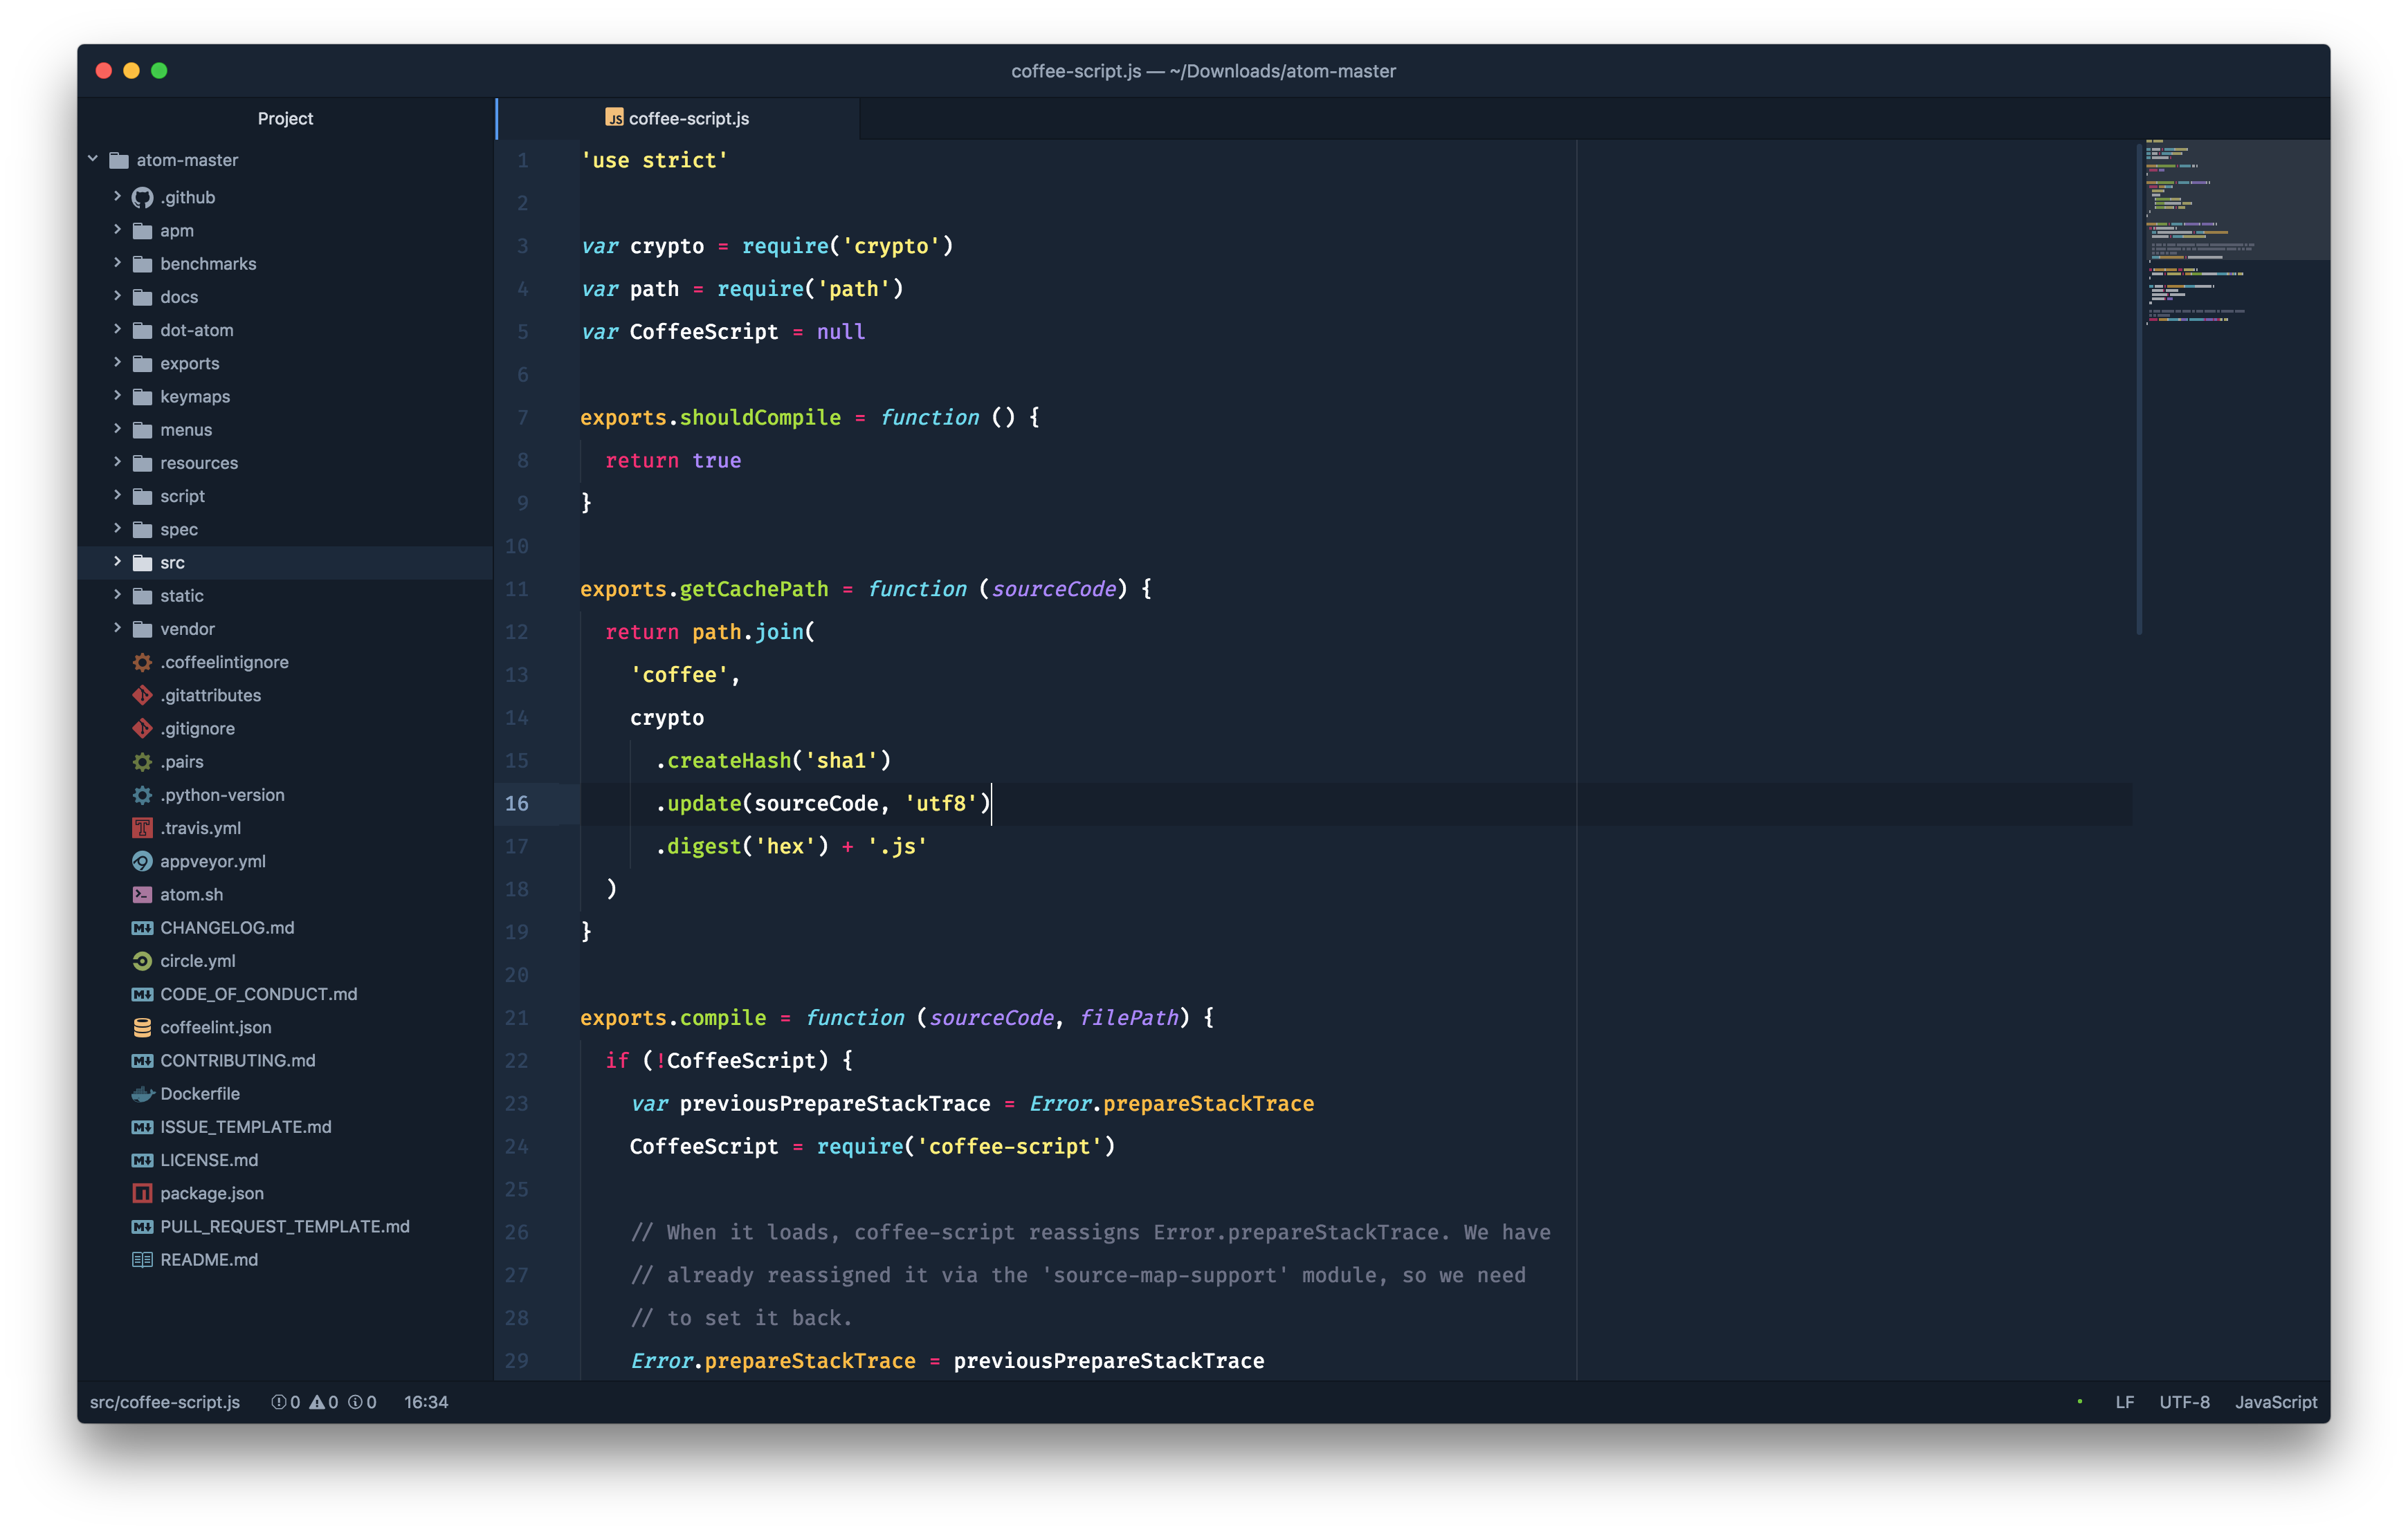Click the Travis icon beside .travis.yml
2408x1534 pixels.
pos(143,829)
